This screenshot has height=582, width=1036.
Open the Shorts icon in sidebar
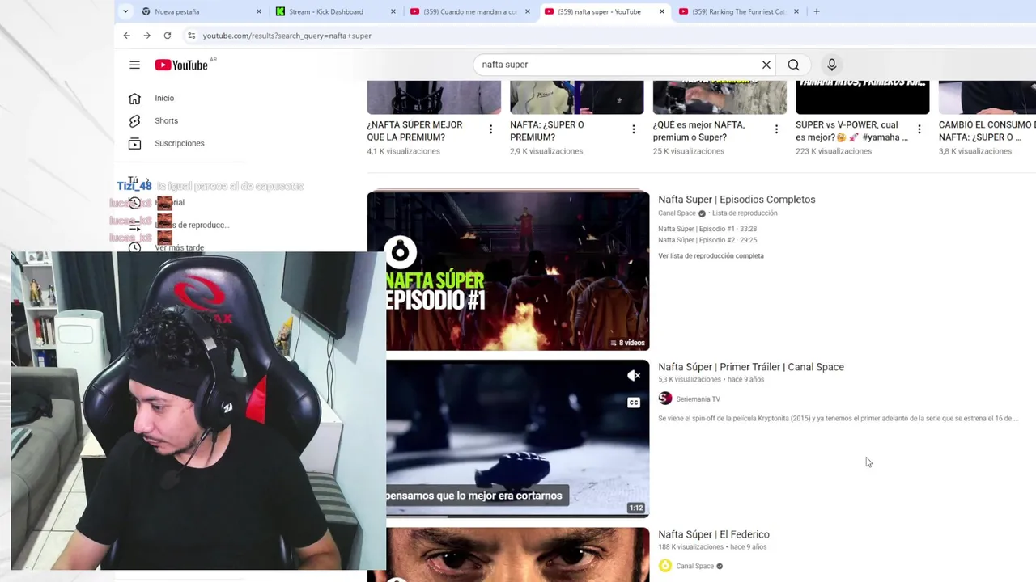click(135, 120)
